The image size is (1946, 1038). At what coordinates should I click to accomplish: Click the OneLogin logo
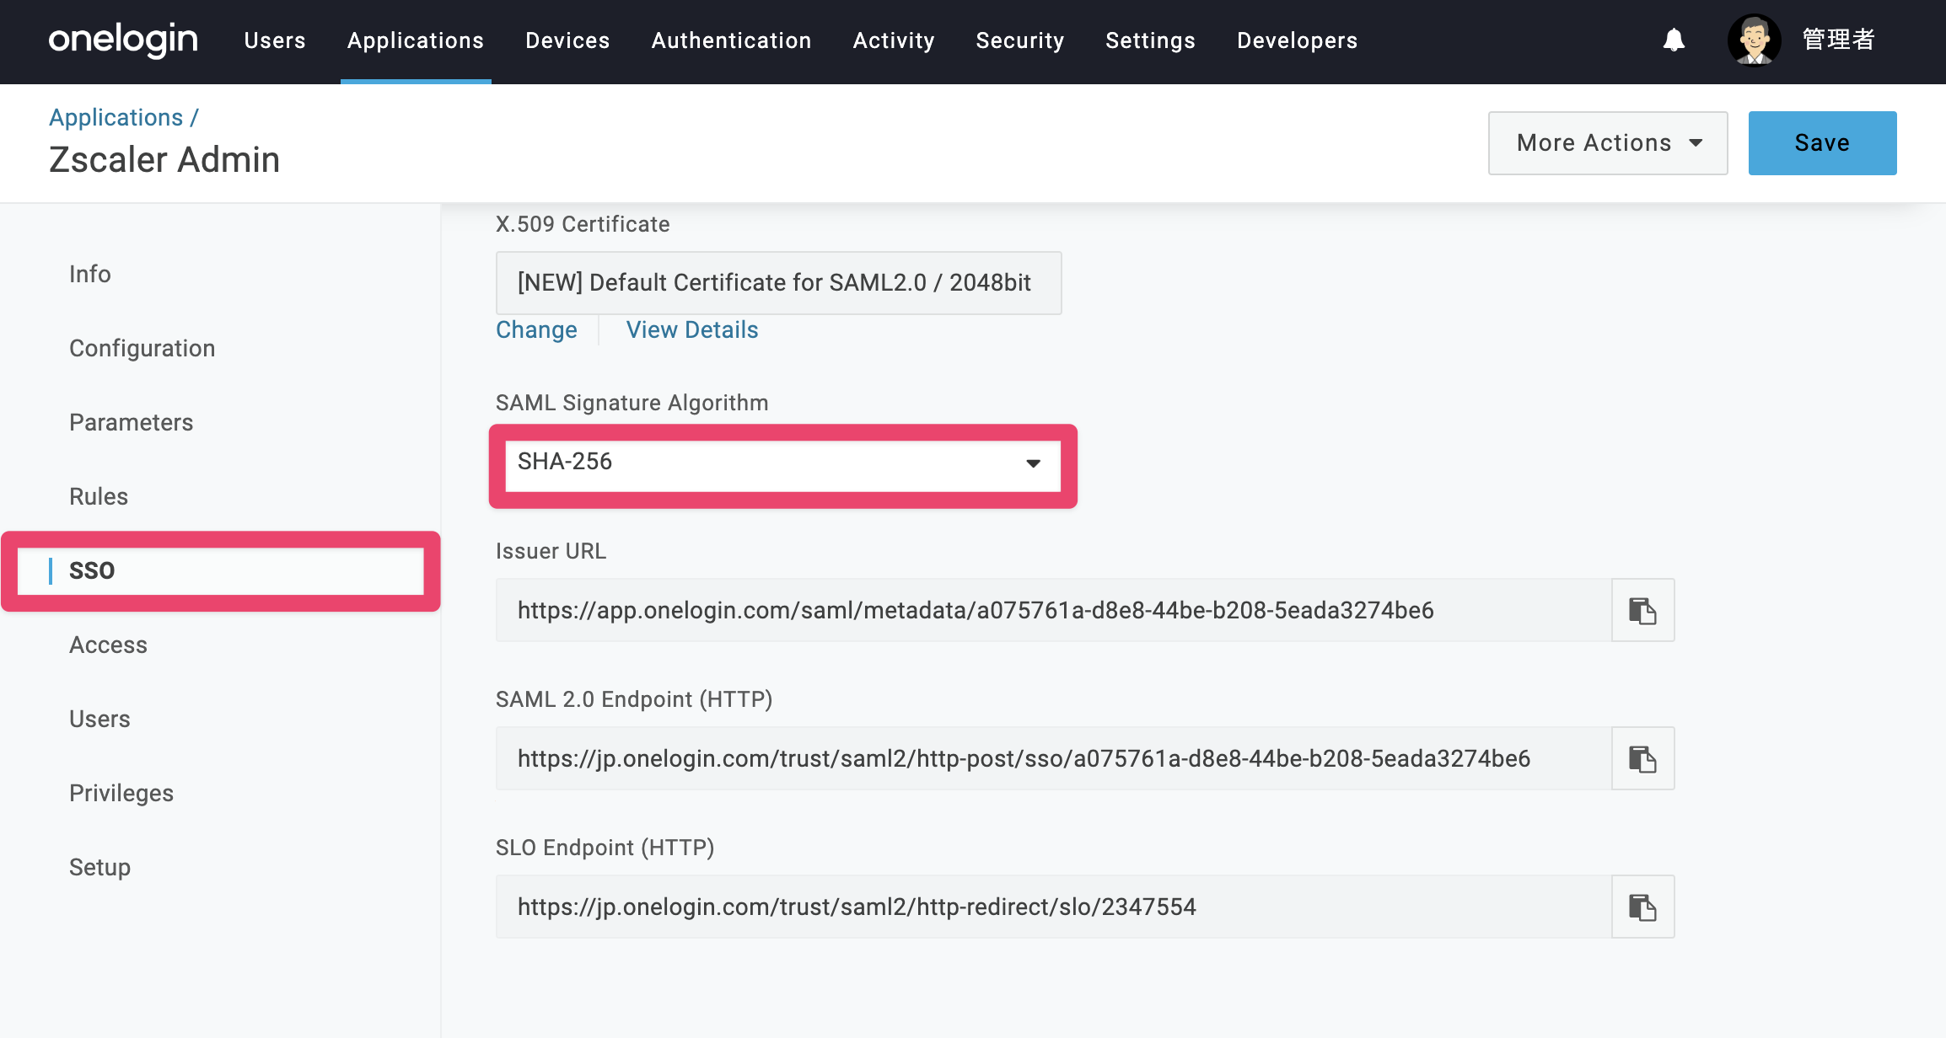[x=123, y=40]
